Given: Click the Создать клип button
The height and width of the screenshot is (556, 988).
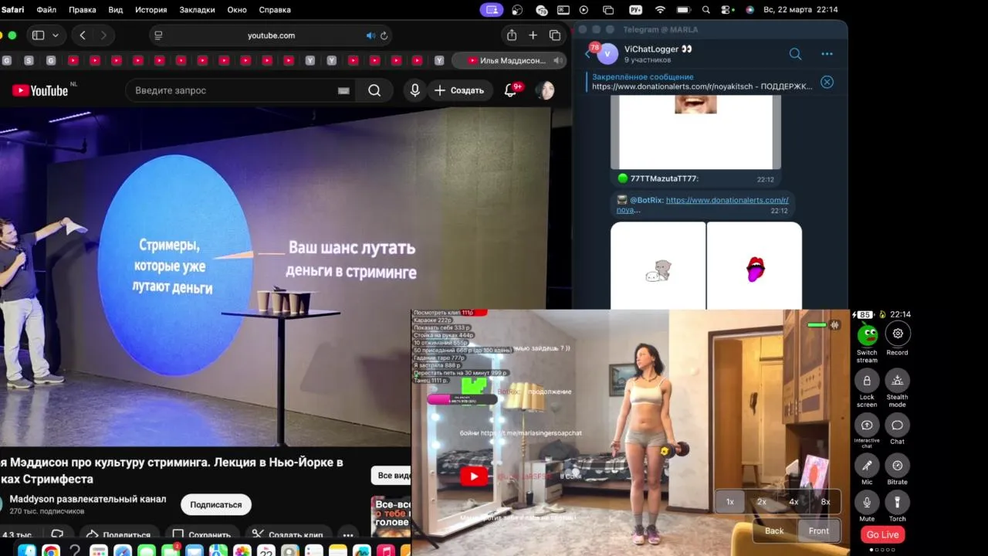Looking at the screenshot, I should 287,534.
